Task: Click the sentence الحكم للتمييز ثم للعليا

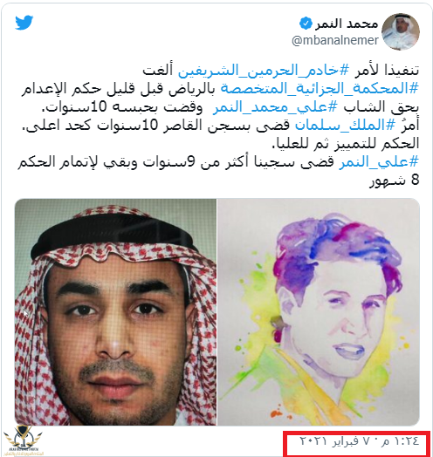Action: click(345, 144)
